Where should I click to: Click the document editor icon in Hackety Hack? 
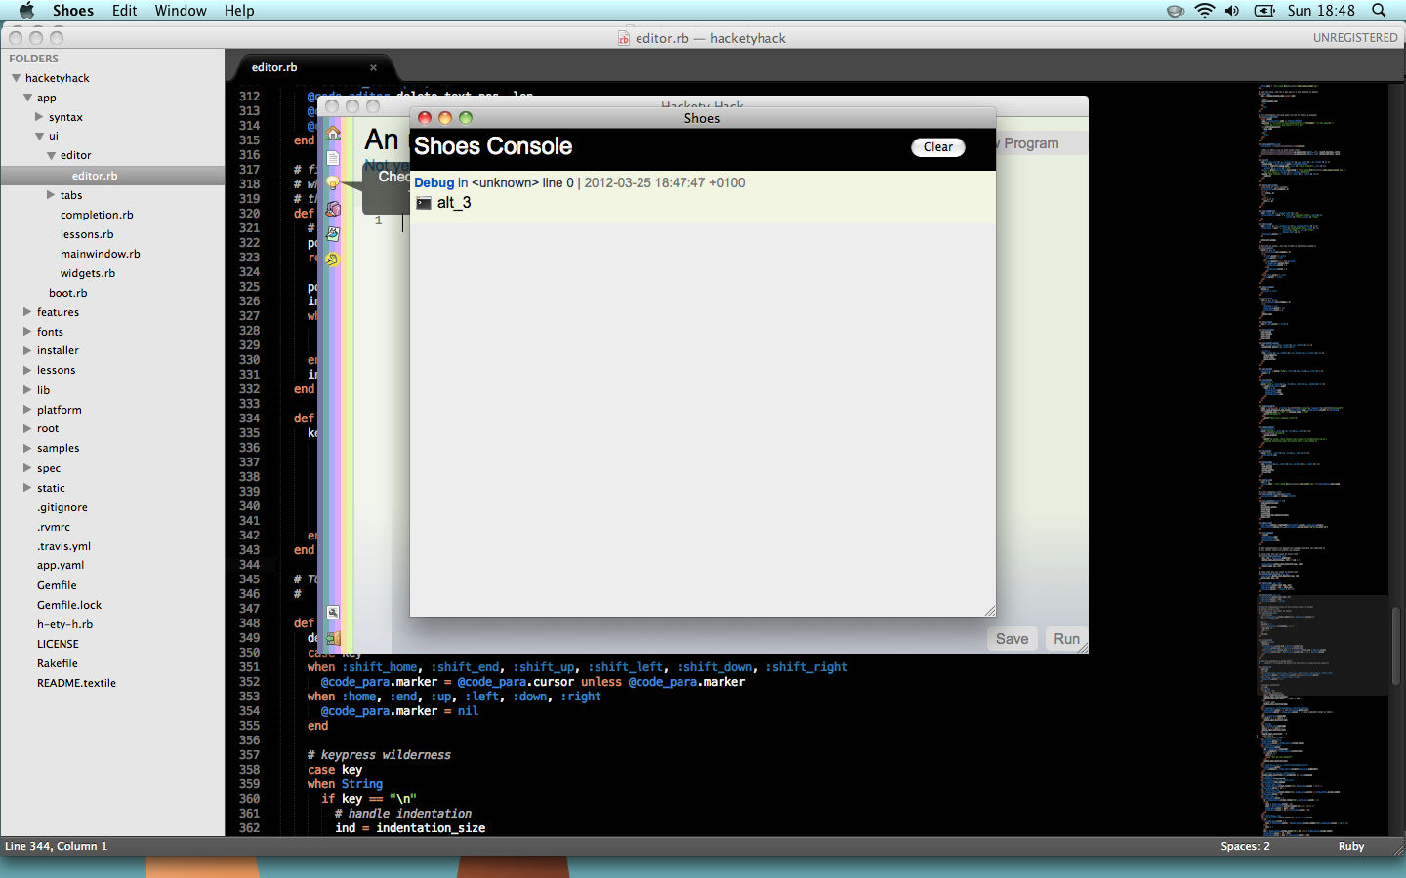tap(333, 158)
